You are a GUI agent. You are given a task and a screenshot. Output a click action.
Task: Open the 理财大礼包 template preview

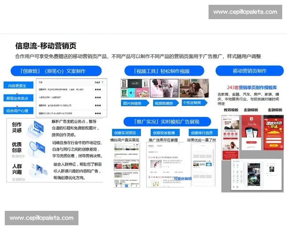click(274, 133)
